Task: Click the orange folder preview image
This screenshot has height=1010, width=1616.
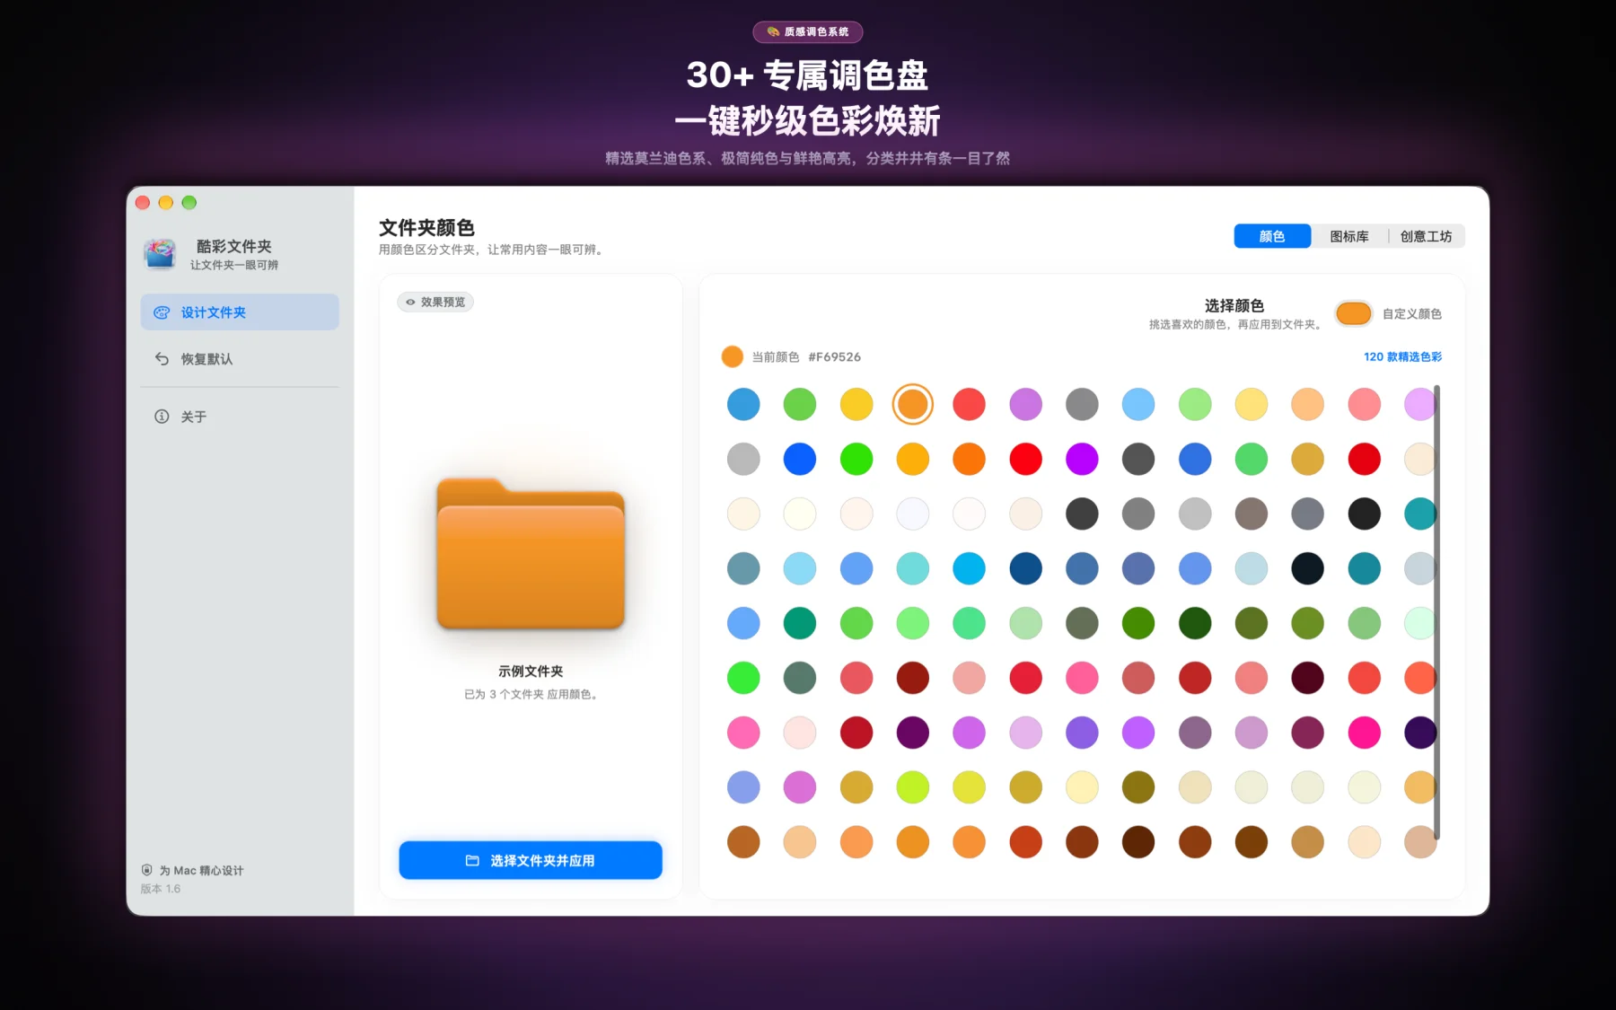Action: [x=531, y=553]
